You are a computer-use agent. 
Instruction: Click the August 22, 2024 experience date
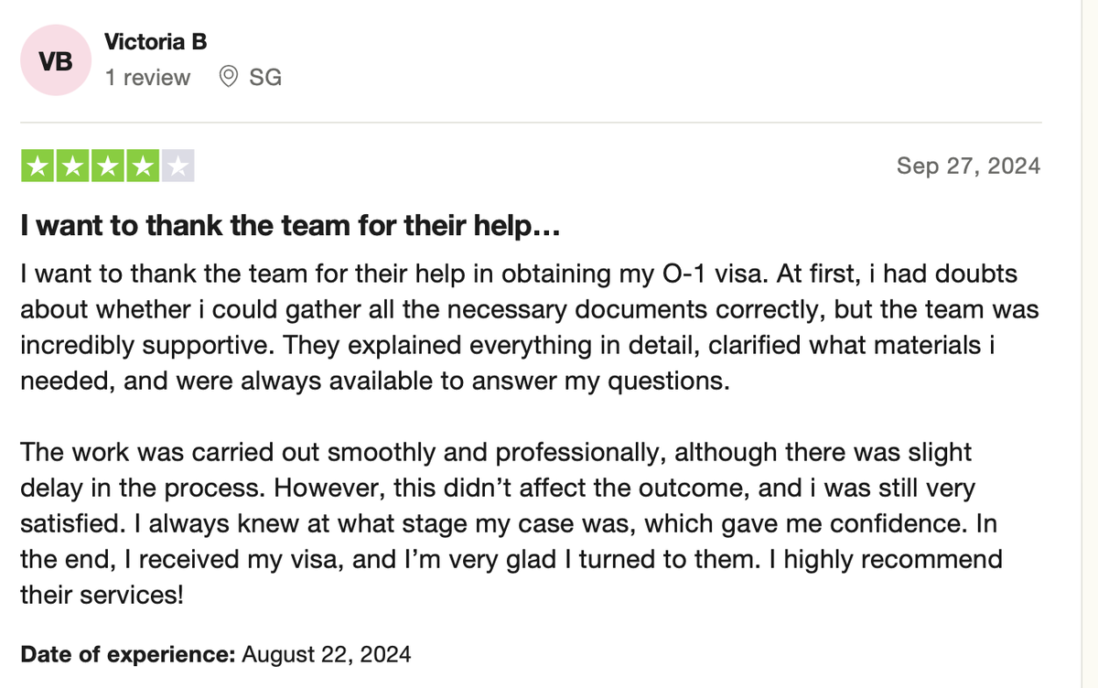point(326,654)
